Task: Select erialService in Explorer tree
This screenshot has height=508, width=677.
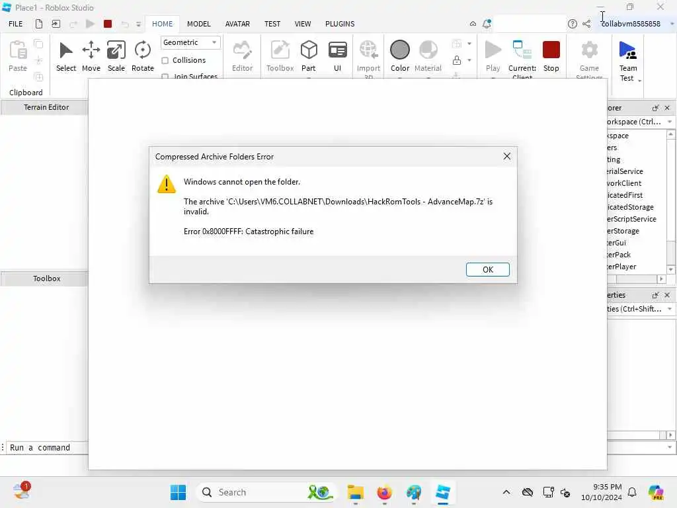Action: click(625, 171)
